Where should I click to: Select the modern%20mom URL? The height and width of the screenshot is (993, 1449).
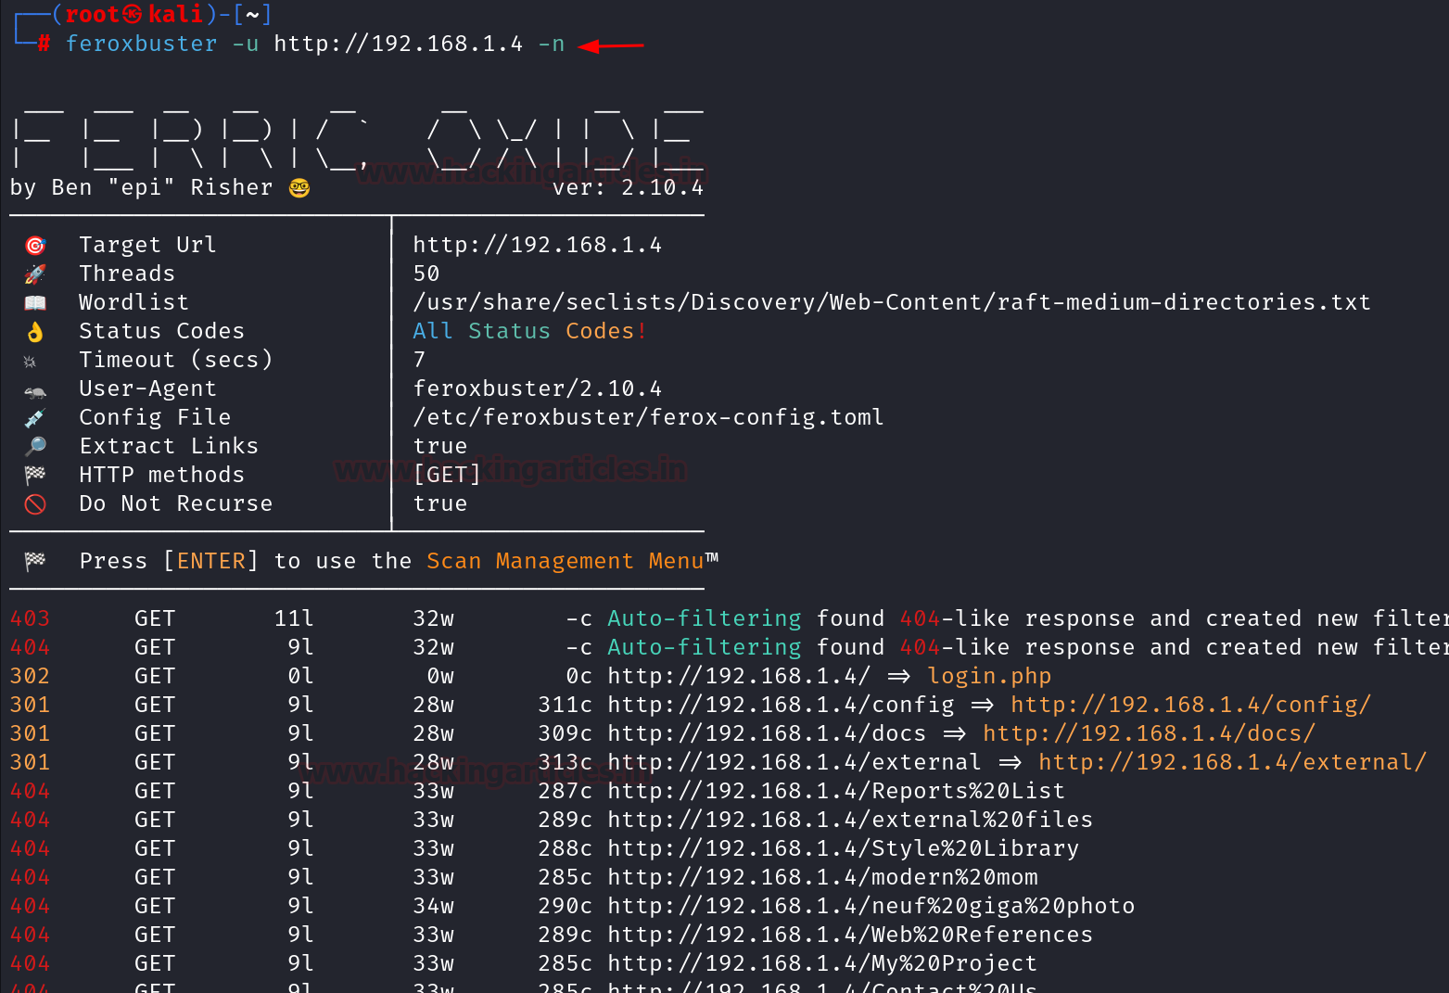coord(822,877)
